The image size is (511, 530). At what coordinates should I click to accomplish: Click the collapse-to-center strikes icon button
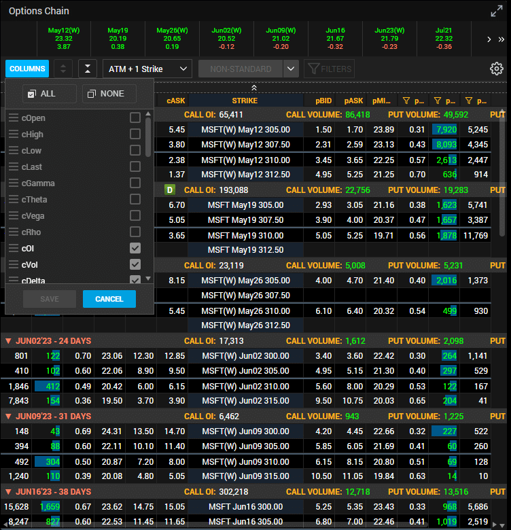(x=88, y=69)
